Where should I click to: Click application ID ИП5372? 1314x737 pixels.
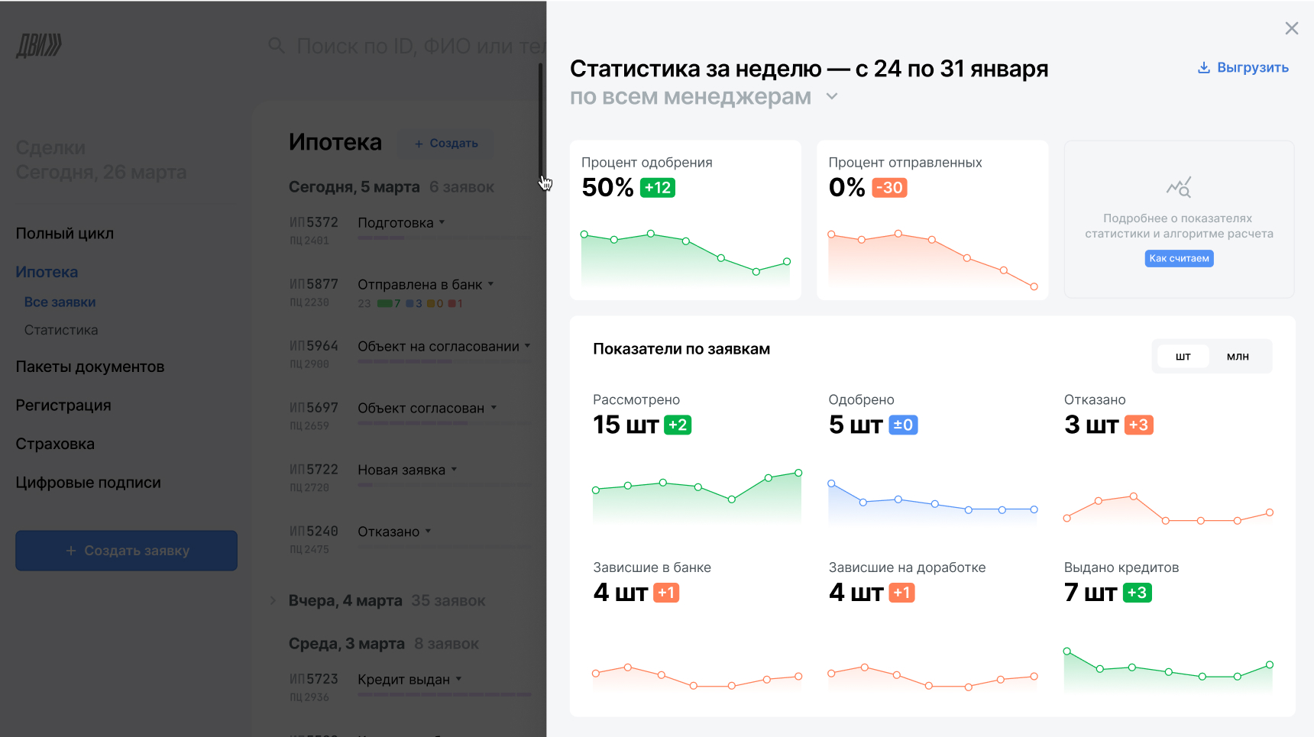point(313,222)
